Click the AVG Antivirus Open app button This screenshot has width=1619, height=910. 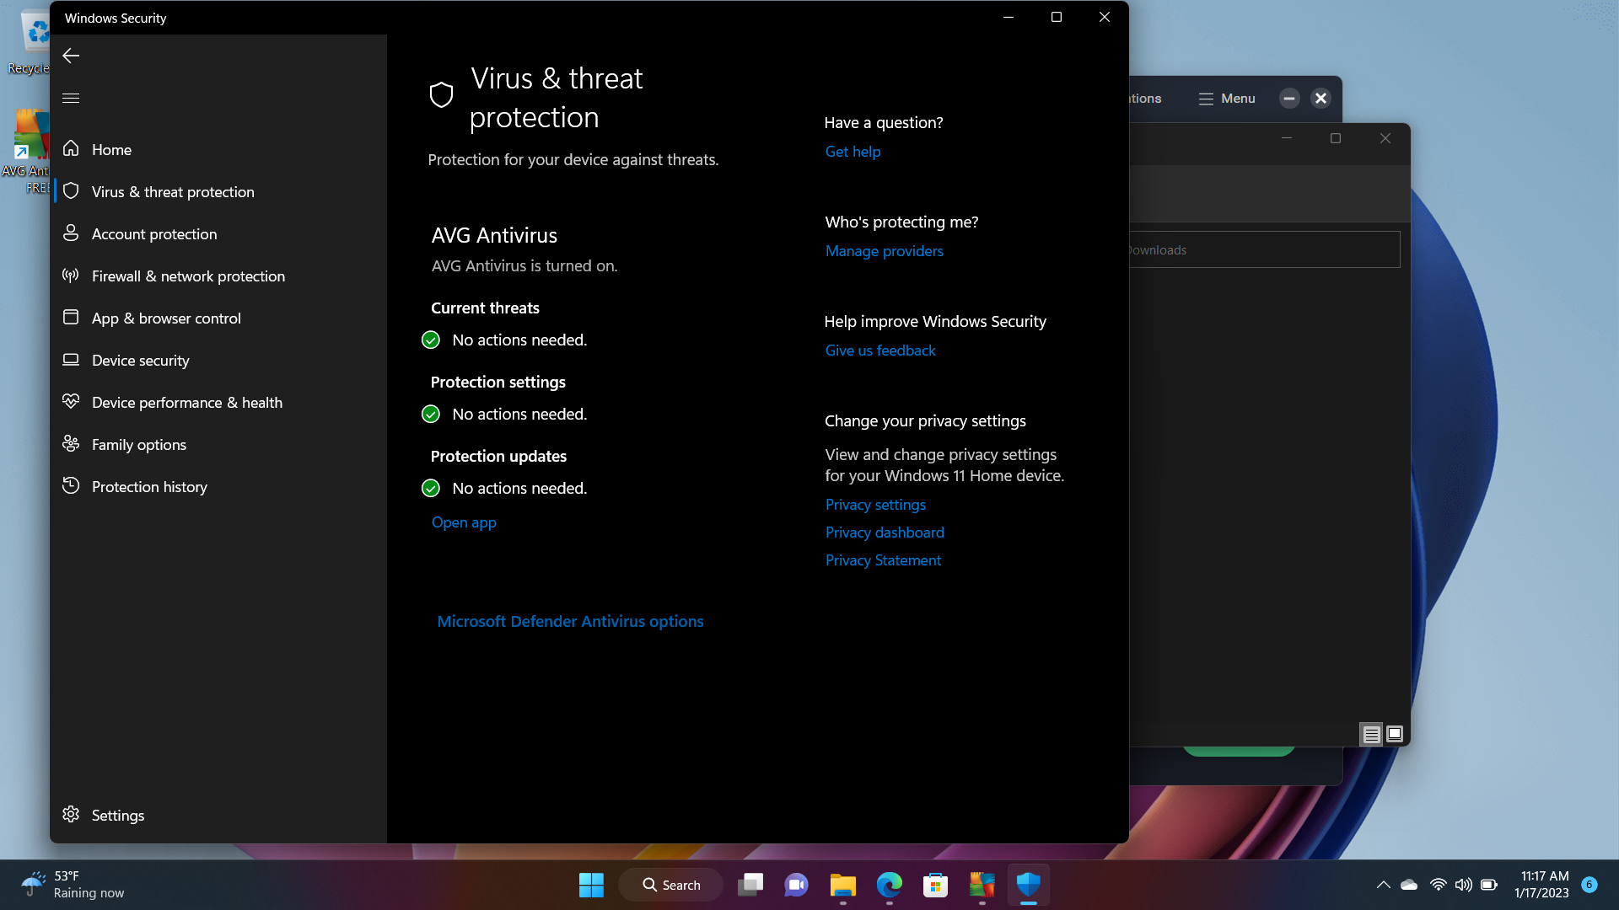coord(464,522)
